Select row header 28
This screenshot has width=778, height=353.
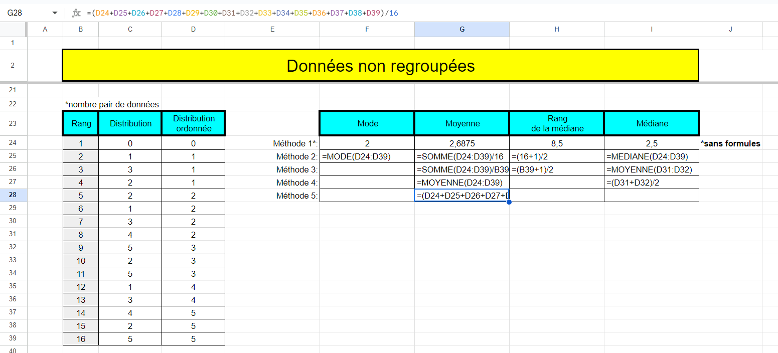point(13,195)
